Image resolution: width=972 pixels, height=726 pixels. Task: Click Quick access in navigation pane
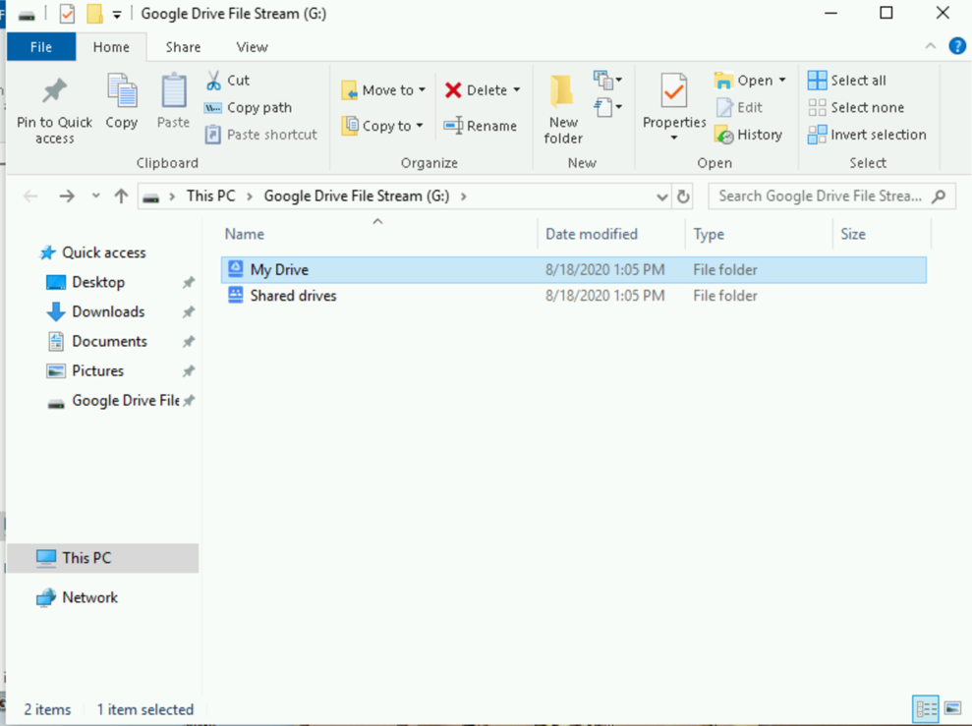[x=93, y=252]
